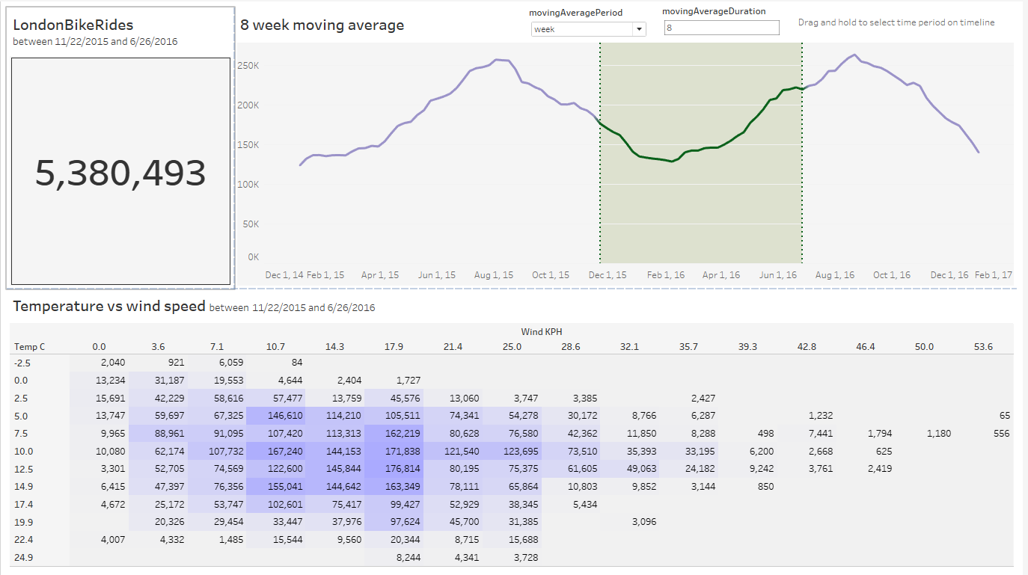Click the left dotted boundary of selected period
1028x575 pixels.
click(x=600, y=153)
